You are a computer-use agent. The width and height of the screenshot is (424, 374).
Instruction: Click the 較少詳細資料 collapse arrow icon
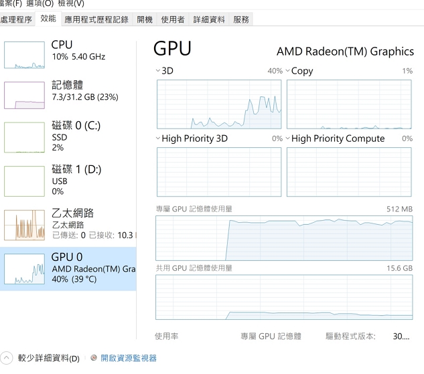click(x=6, y=358)
